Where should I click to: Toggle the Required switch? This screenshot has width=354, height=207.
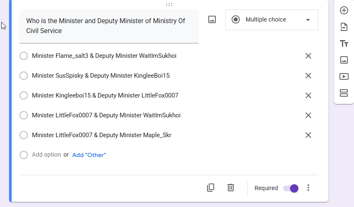tap(291, 188)
